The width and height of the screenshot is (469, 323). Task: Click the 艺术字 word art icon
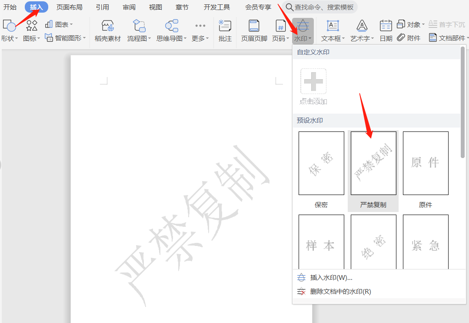tap(362, 26)
